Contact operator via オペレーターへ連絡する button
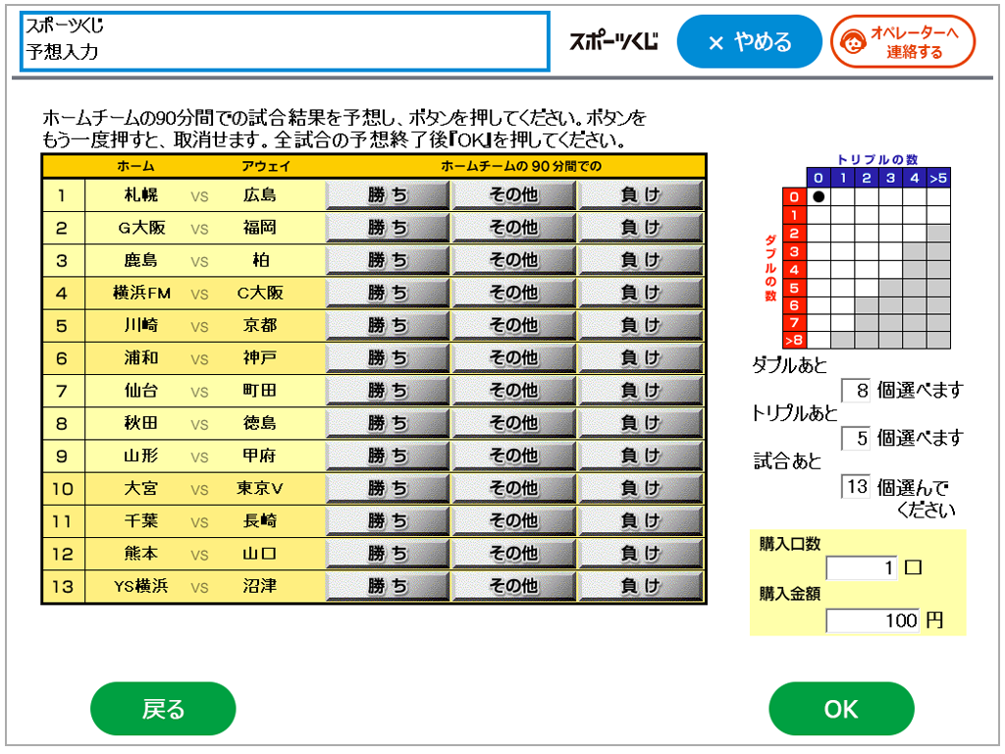The height and width of the screenshot is (754, 1005). click(x=903, y=42)
